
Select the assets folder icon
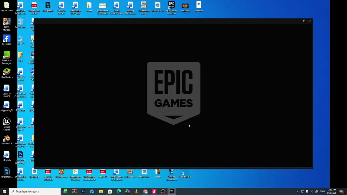click(x=158, y=174)
